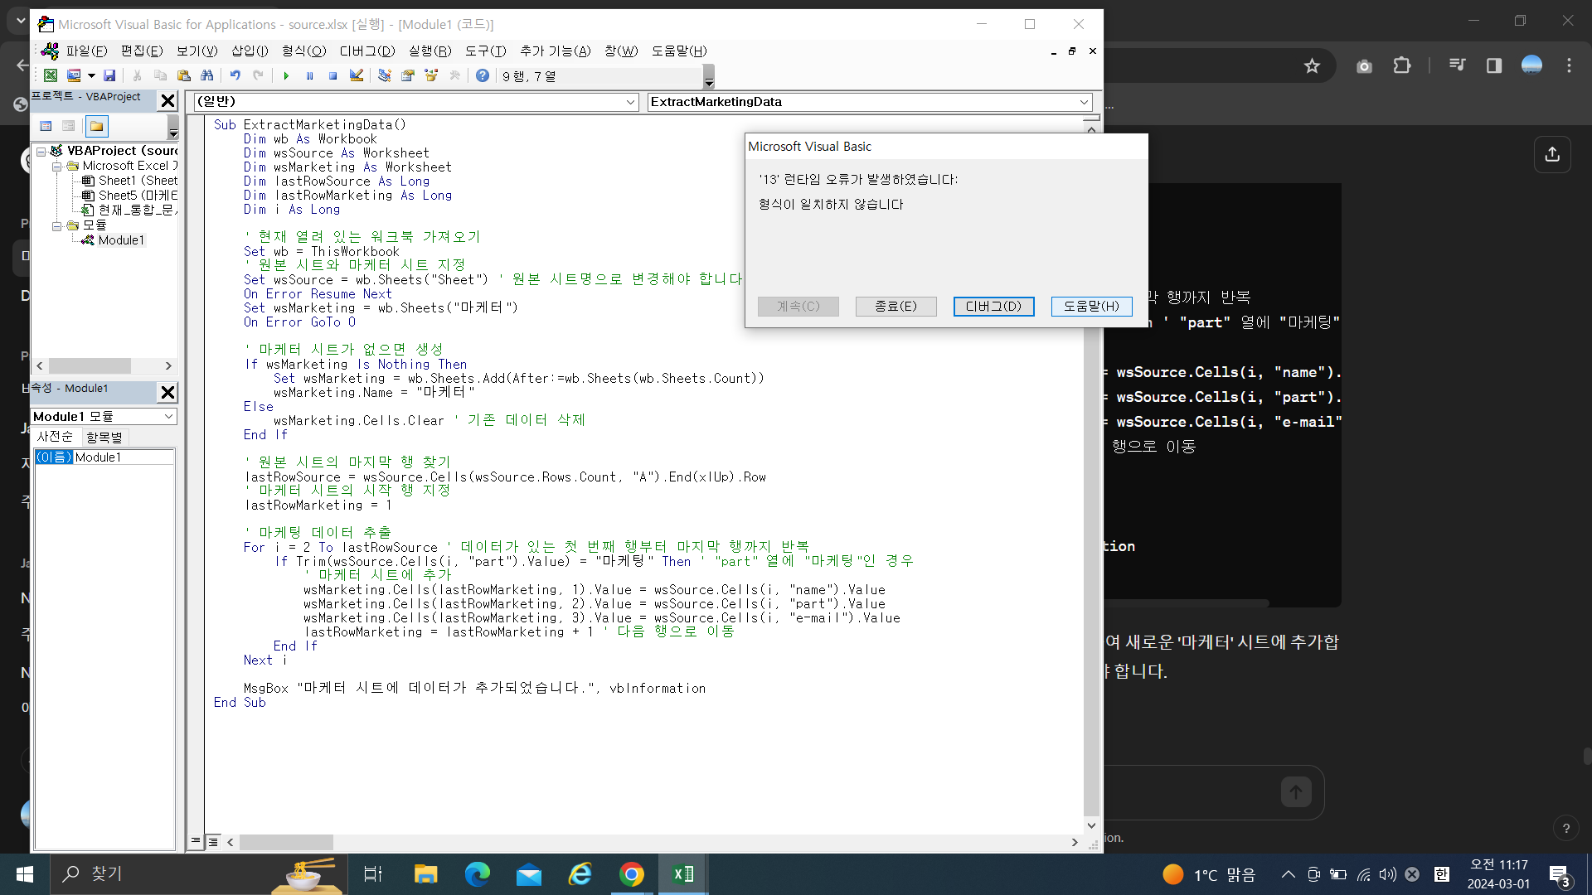Open the 파일(F) menu
Image resolution: width=1592 pixels, height=895 pixels.
click(x=86, y=51)
